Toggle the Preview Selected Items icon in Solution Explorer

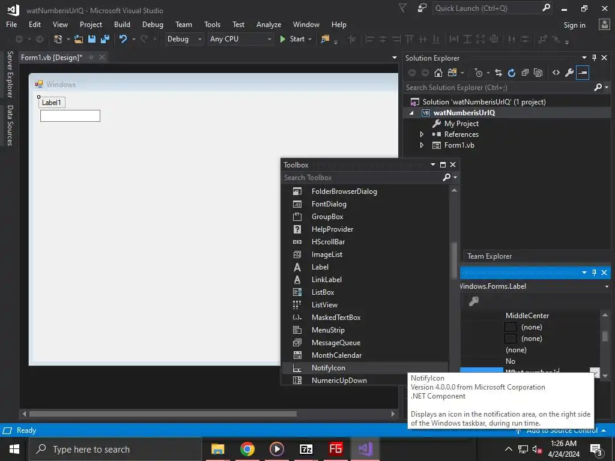tap(583, 73)
